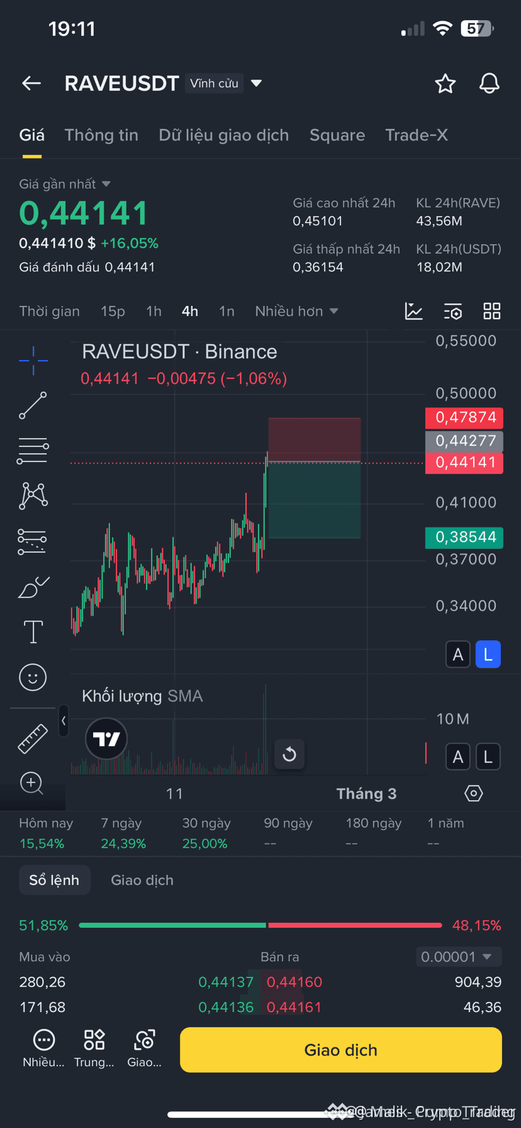Select the pattern nodes drawing tool
Image resolution: width=521 pixels, height=1128 pixels.
pos(33,495)
